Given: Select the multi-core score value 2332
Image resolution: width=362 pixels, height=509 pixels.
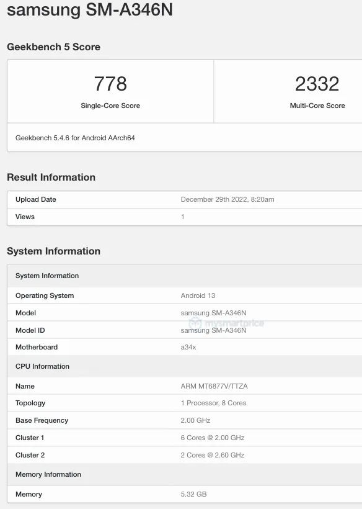Looking at the screenshot, I should point(317,84).
